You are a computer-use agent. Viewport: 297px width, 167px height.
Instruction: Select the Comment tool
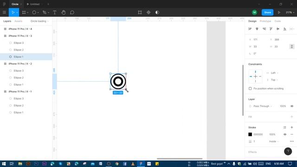coord(72,13)
